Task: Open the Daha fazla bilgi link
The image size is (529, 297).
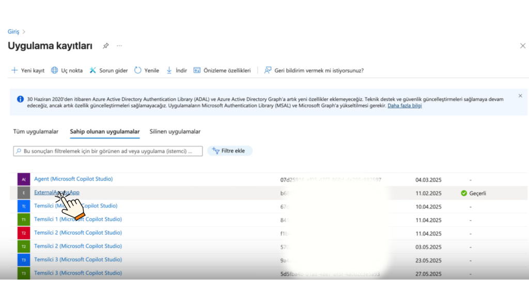Action: 404,106
